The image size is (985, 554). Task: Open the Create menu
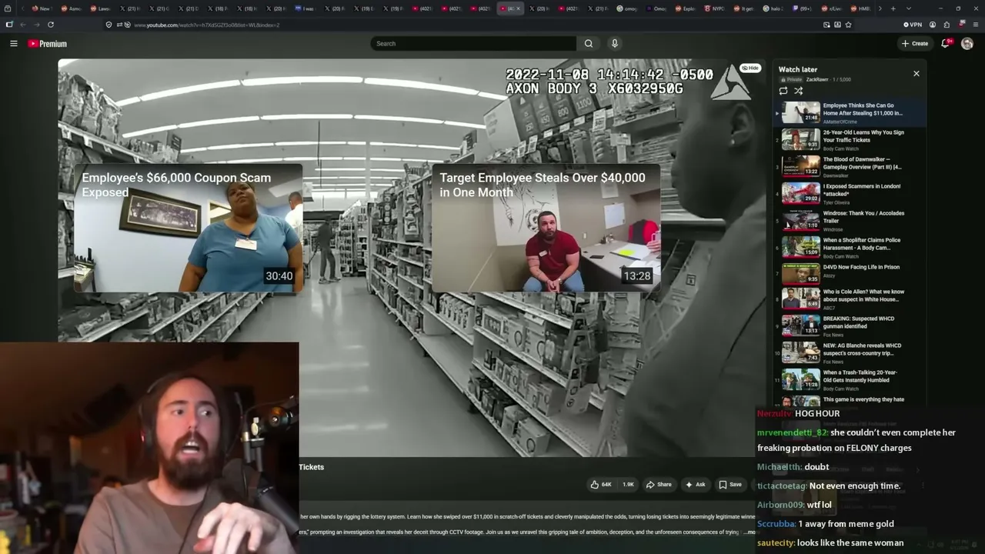tap(915, 44)
